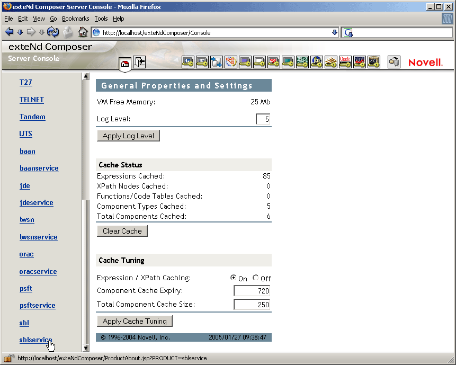Screen dimensions: 456x365
Task: Reload the page with the Refresh icon
Action: tap(53, 32)
